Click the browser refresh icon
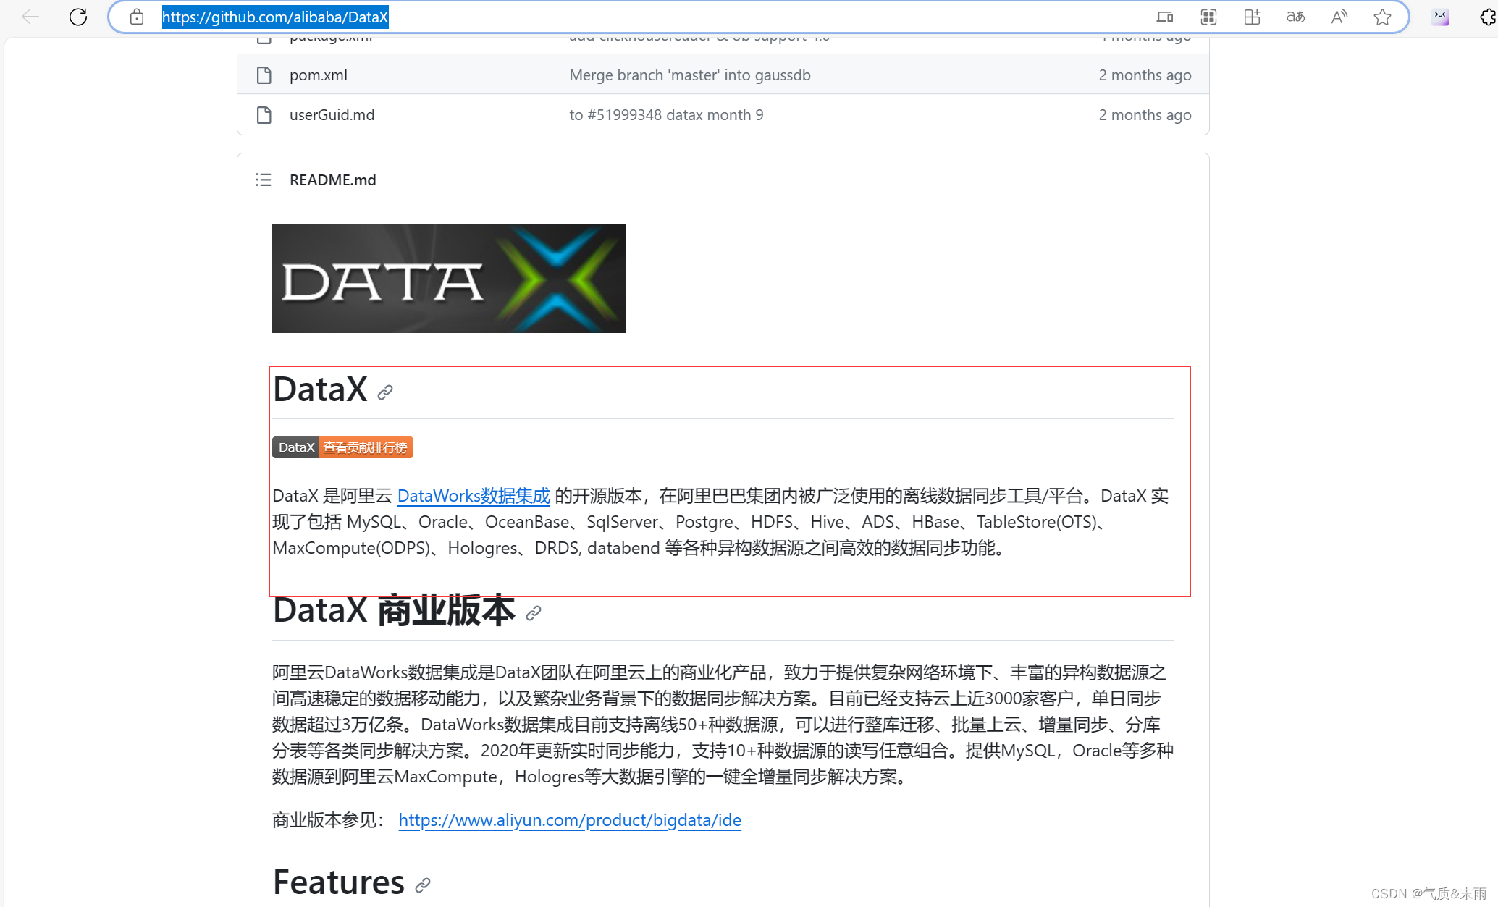 click(x=78, y=17)
